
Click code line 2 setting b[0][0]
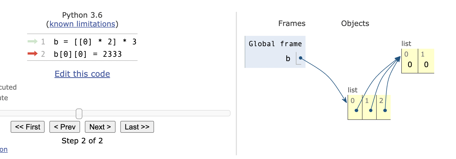[88, 54]
